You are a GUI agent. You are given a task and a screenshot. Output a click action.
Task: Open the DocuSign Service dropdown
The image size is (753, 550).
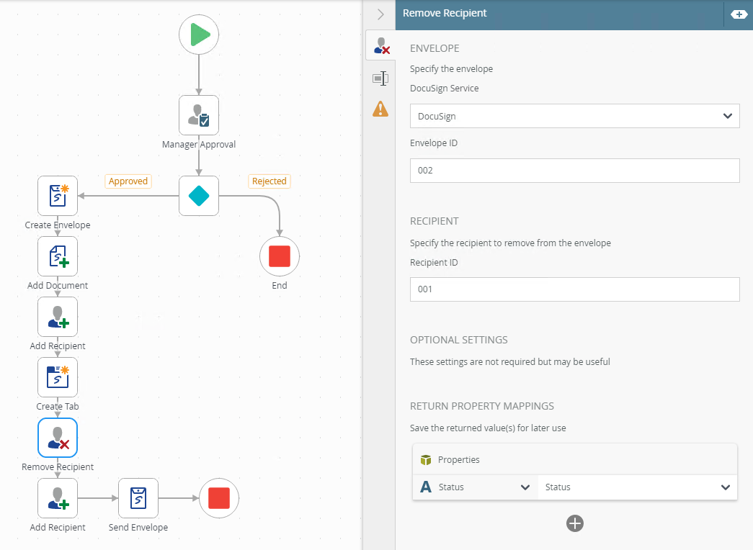(574, 116)
